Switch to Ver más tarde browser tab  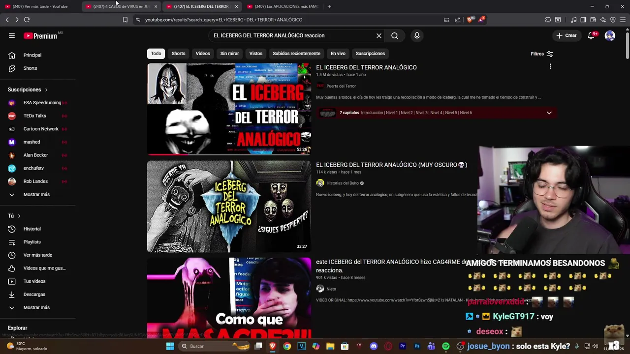tap(40, 6)
